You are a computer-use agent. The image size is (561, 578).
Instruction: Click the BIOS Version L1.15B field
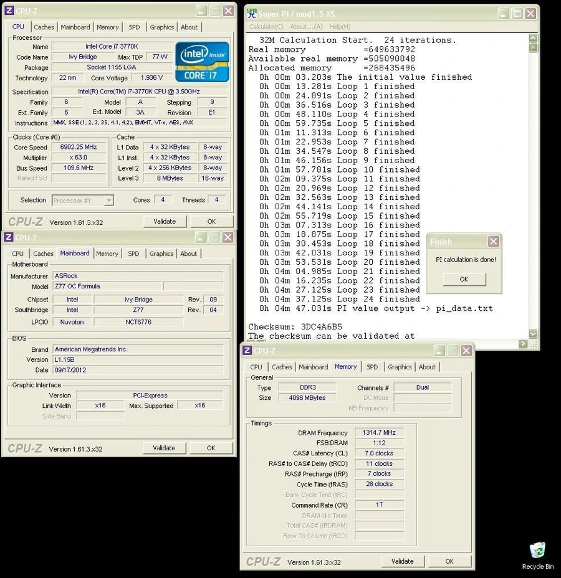(x=138, y=359)
